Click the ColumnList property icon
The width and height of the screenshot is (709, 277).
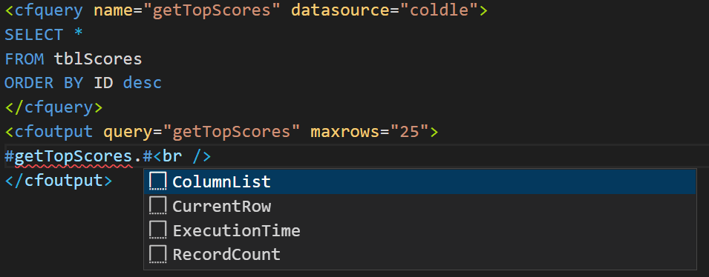click(x=158, y=181)
